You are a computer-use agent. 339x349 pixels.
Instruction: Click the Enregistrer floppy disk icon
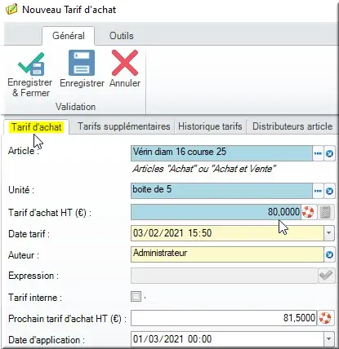(x=82, y=63)
